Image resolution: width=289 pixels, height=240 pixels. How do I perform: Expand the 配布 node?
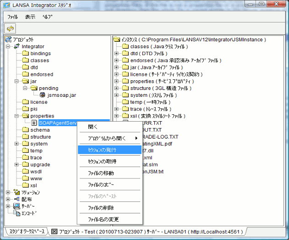8,199
